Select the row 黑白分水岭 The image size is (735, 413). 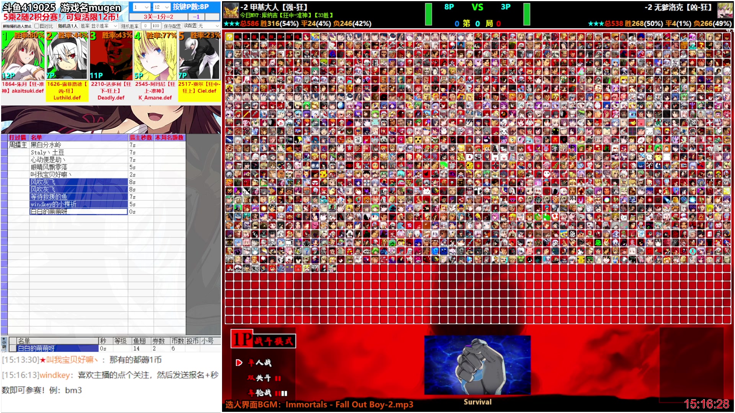(x=79, y=145)
